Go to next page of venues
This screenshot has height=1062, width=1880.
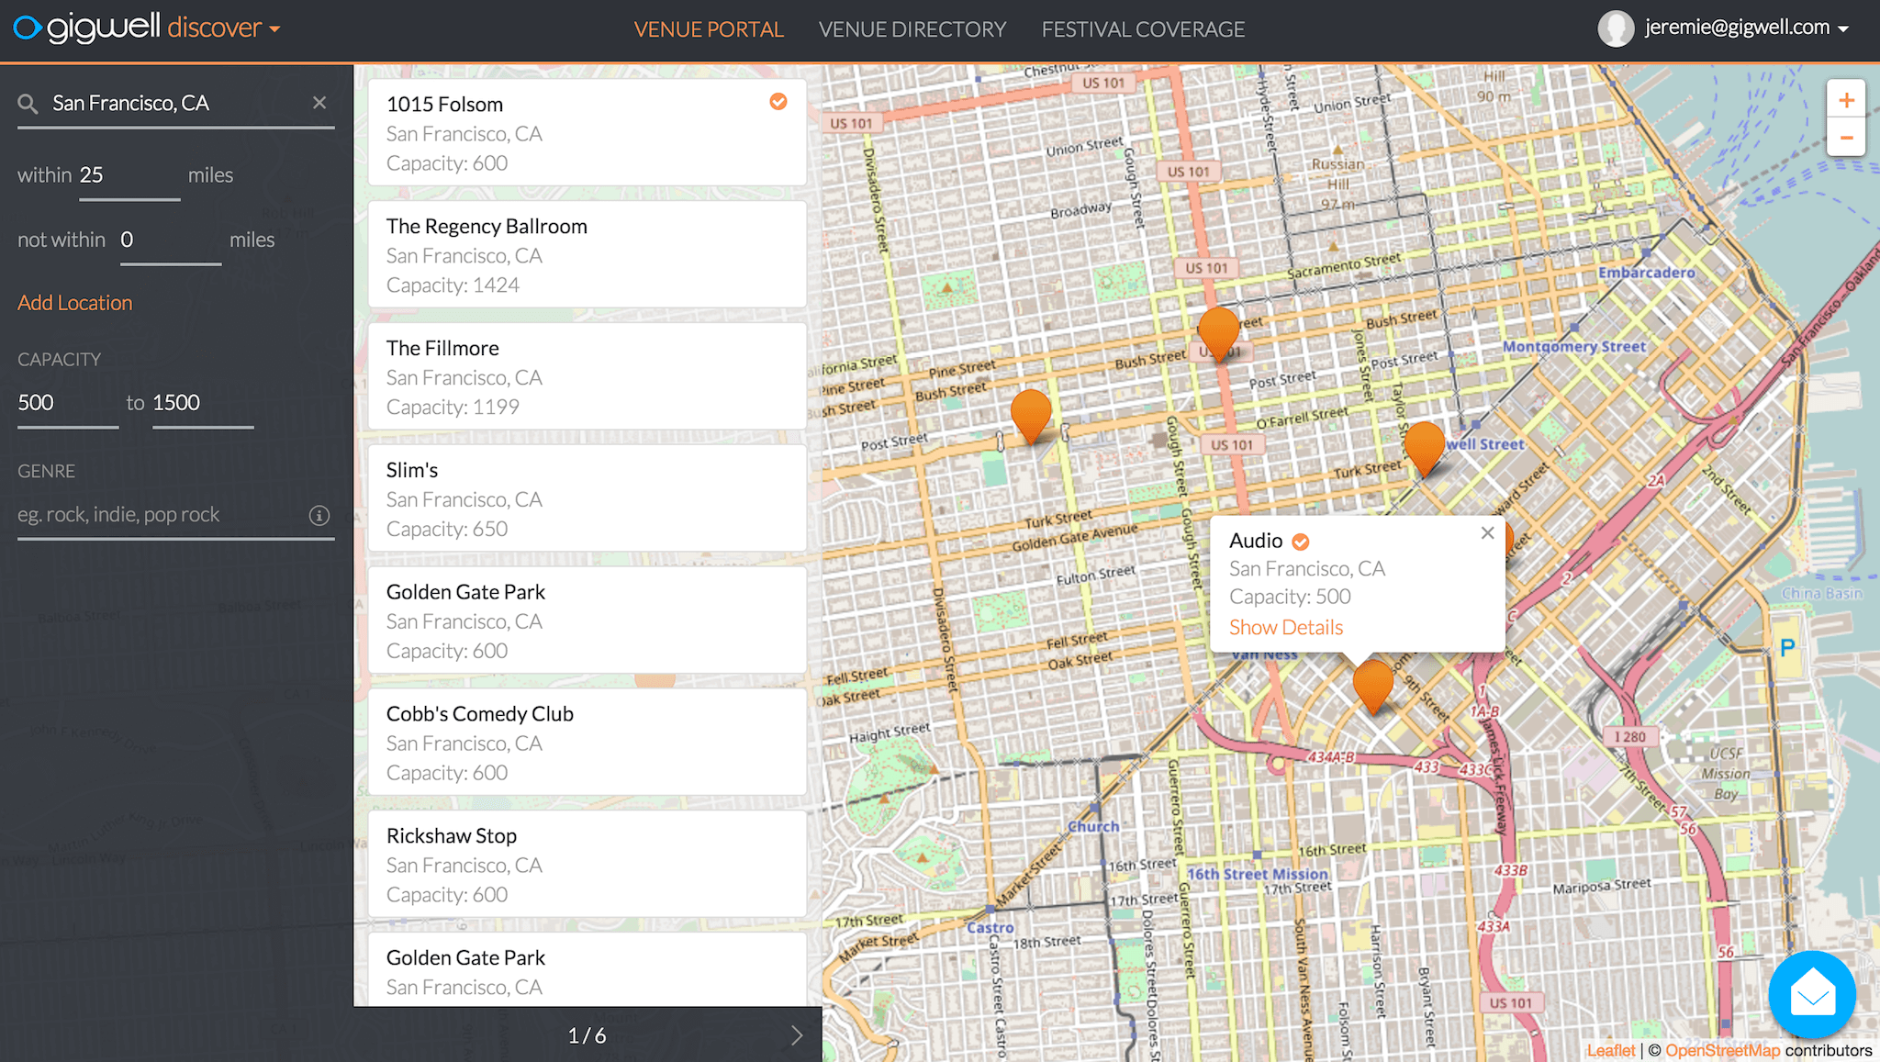[x=796, y=1035]
